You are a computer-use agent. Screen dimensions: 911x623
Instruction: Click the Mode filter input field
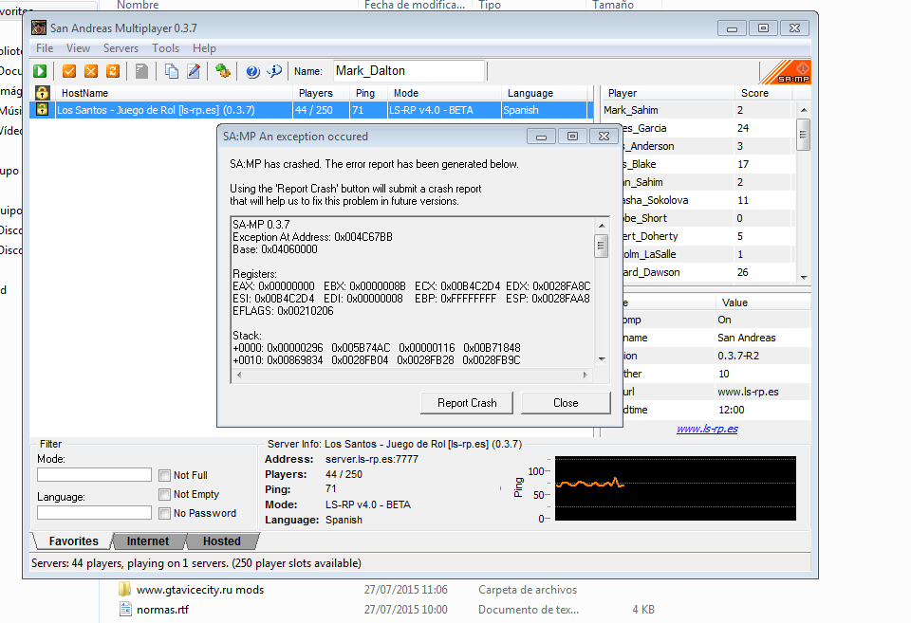[94, 475]
